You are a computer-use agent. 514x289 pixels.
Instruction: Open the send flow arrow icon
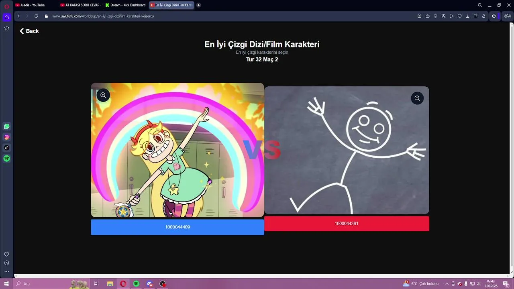click(452, 16)
